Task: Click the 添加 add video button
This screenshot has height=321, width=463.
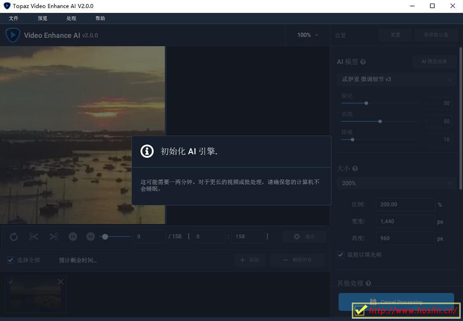Action: point(249,260)
